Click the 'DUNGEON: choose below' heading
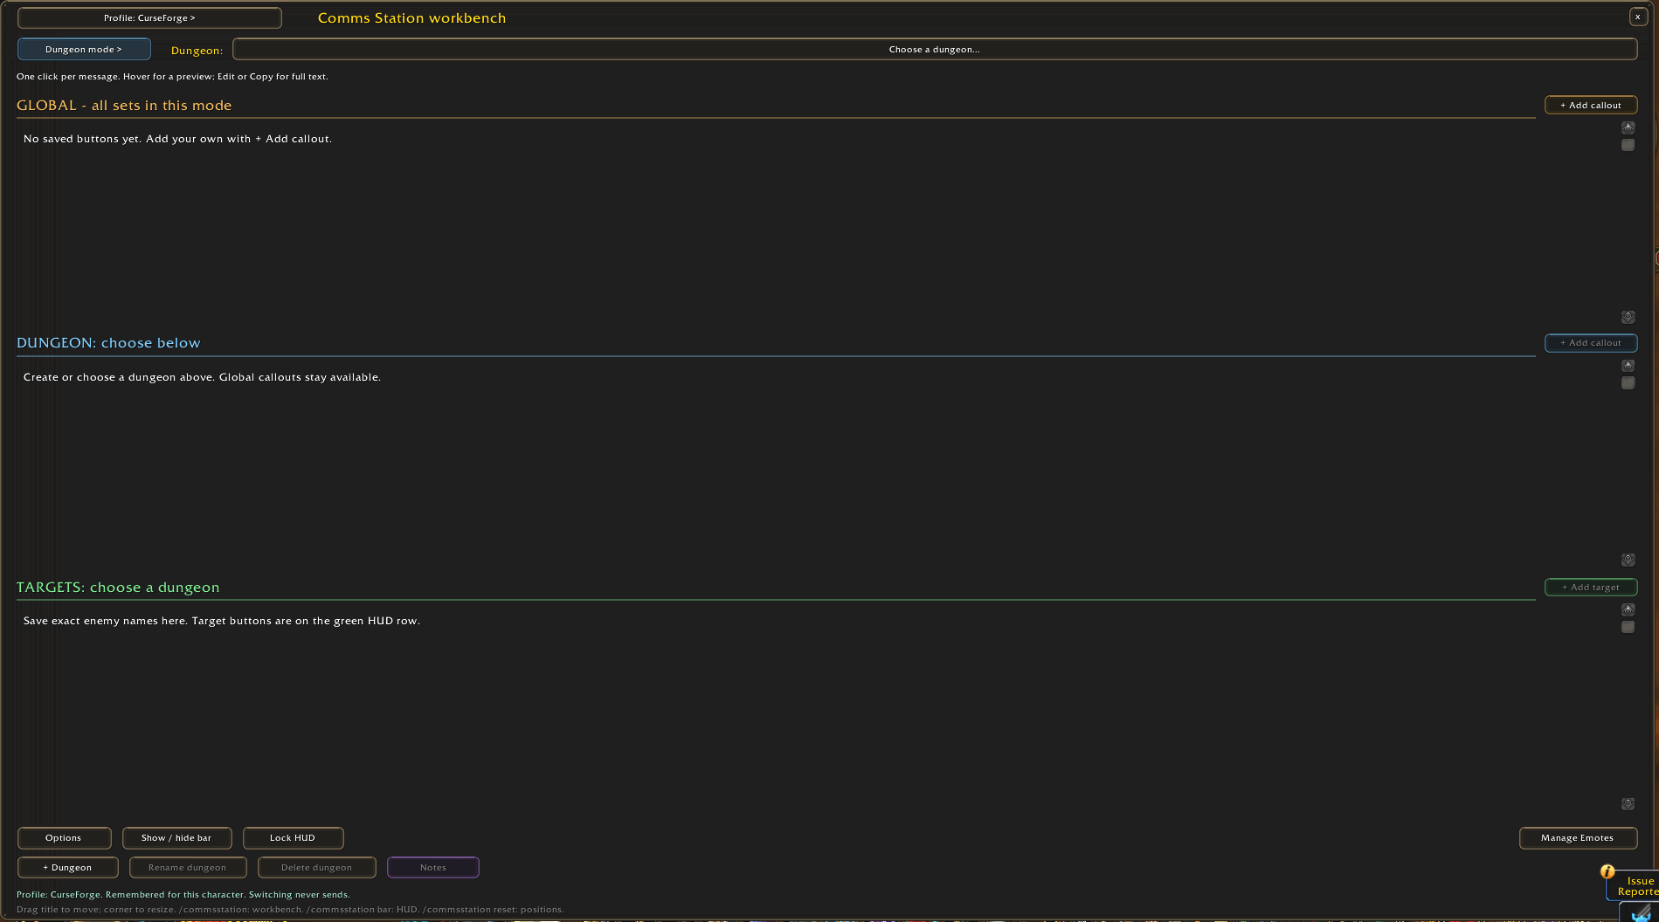The height and width of the screenshot is (922, 1659). click(108, 342)
